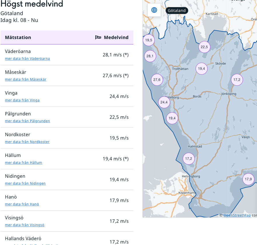Click the globe map layer icon
Screen dimensions: 257x245
click(x=154, y=10)
